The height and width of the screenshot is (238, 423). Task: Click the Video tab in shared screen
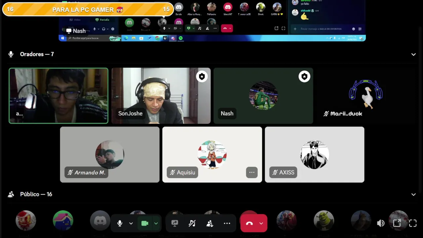(75, 20)
